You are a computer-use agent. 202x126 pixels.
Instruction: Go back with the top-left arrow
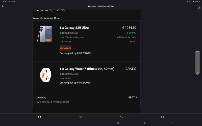pyautogui.click(x=3, y=6)
